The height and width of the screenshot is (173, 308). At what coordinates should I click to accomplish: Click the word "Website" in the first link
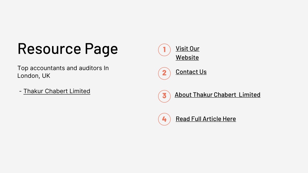point(187,58)
